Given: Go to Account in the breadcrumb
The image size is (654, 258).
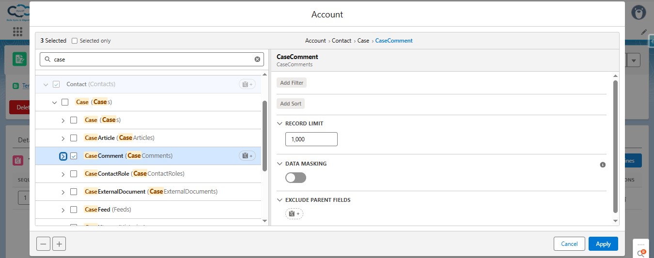Looking at the screenshot, I should click(315, 41).
